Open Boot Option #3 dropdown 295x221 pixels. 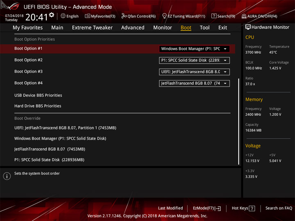pos(194,72)
